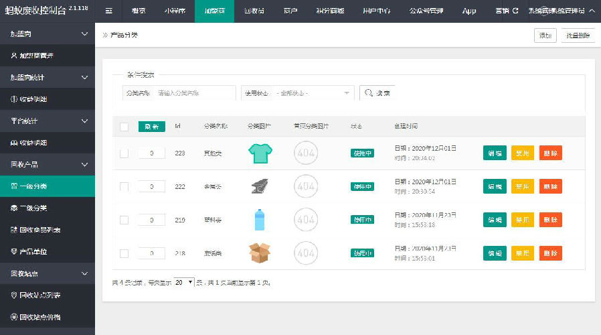Switch to the 公众号管理 top tab
The height and width of the screenshot is (335, 601).
[426, 11]
